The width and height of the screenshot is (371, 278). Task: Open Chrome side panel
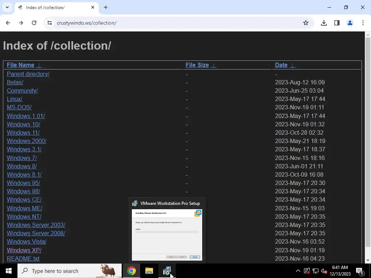pos(337,23)
